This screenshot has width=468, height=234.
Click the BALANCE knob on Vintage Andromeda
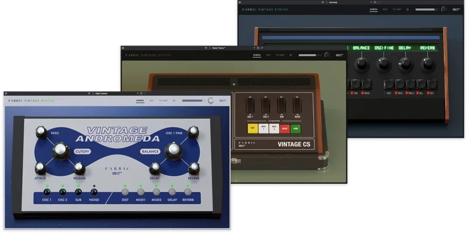[173, 151]
